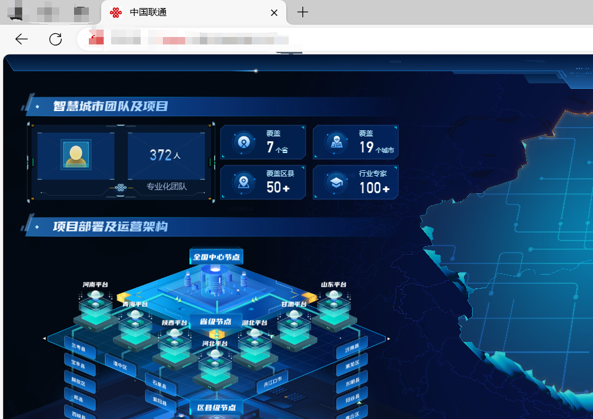Click the 7个省 coverage value
593x419 pixels.
[x=277, y=147]
